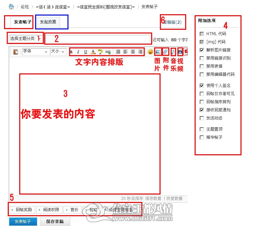Open the =信宜民生报料 breadcrumb link
Image resolution: width=255 pixels, height=226 pixels.
pyautogui.click(x=106, y=7)
